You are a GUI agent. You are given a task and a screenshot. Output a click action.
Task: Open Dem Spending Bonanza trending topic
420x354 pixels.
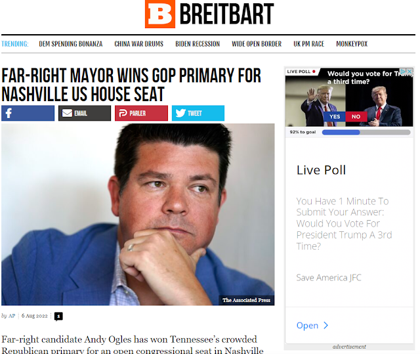point(71,44)
